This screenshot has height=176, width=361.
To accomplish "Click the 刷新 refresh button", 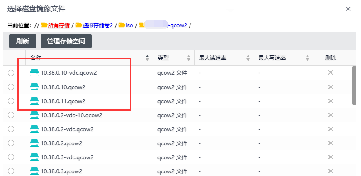I will (23, 41).
